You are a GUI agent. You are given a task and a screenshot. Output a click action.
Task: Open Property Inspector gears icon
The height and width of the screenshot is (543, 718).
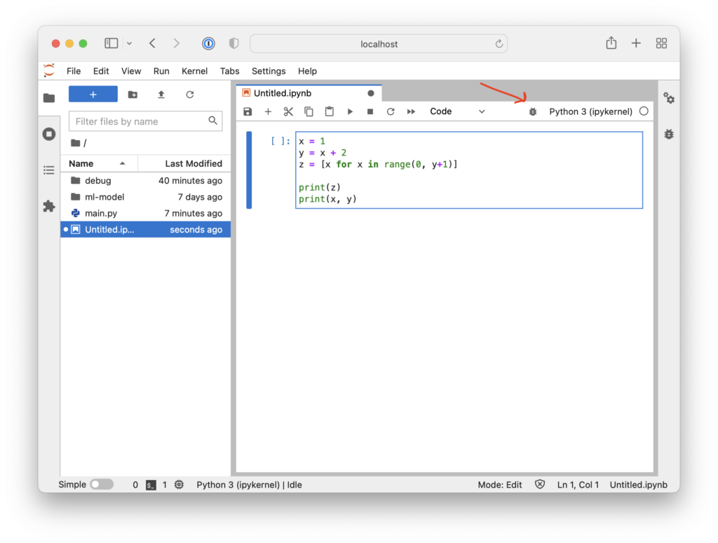coord(669,98)
